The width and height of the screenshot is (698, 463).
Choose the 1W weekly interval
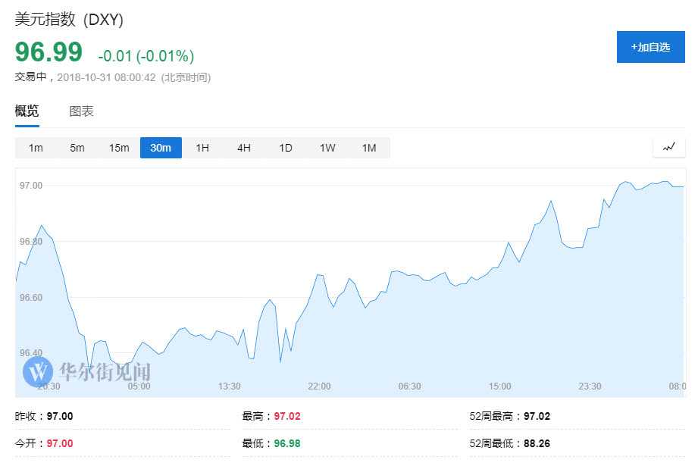[327, 148]
